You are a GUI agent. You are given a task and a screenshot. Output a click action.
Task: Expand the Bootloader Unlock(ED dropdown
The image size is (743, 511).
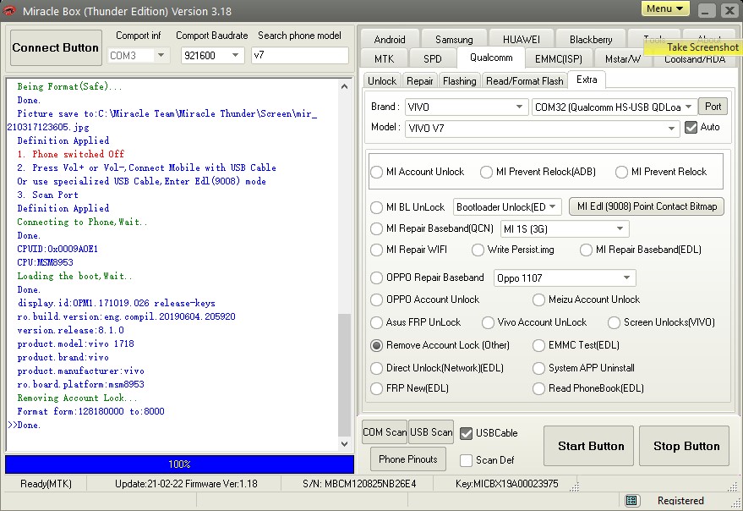(553, 207)
